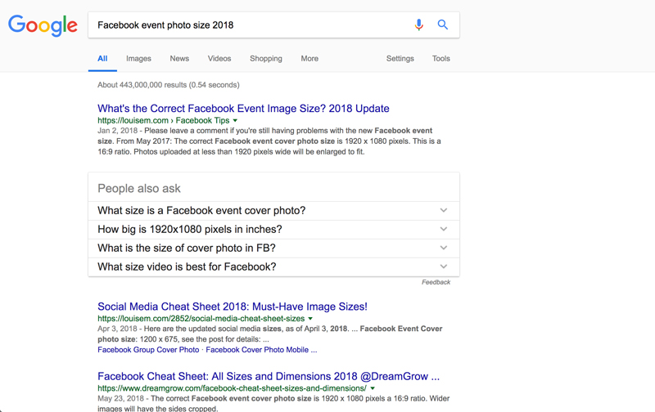The height and width of the screenshot is (412, 655).
Task: Click the search query input field
Action: click(x=246, y=25)
